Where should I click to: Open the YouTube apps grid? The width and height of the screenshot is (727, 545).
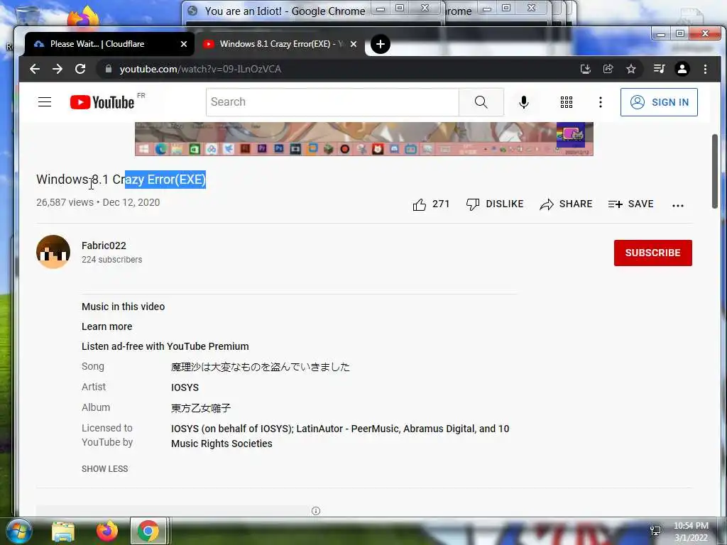click(566, 102)
